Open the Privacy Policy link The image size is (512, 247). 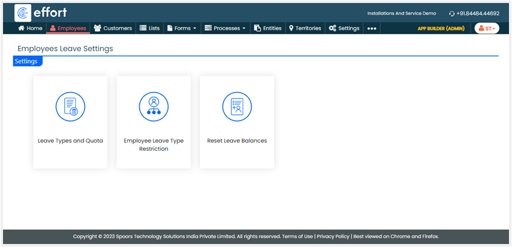333,237
